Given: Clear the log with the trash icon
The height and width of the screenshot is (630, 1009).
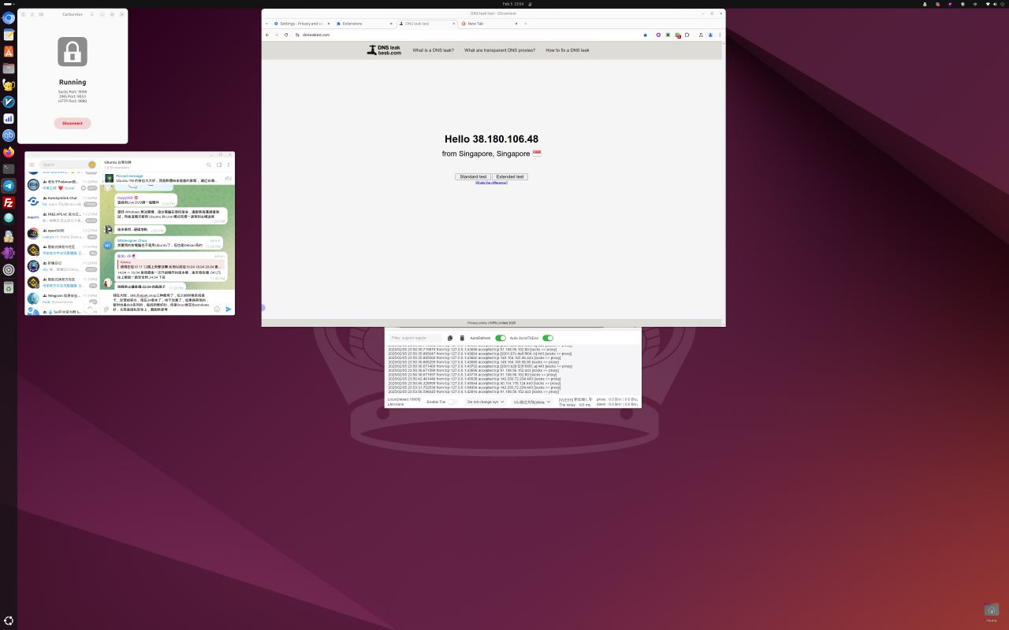Looking at the screenshot, I should click(462, 338).
